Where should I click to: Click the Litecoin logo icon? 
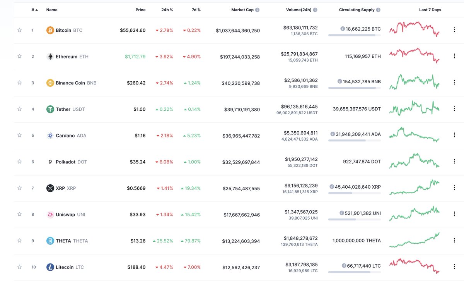(x=50, y=267)
